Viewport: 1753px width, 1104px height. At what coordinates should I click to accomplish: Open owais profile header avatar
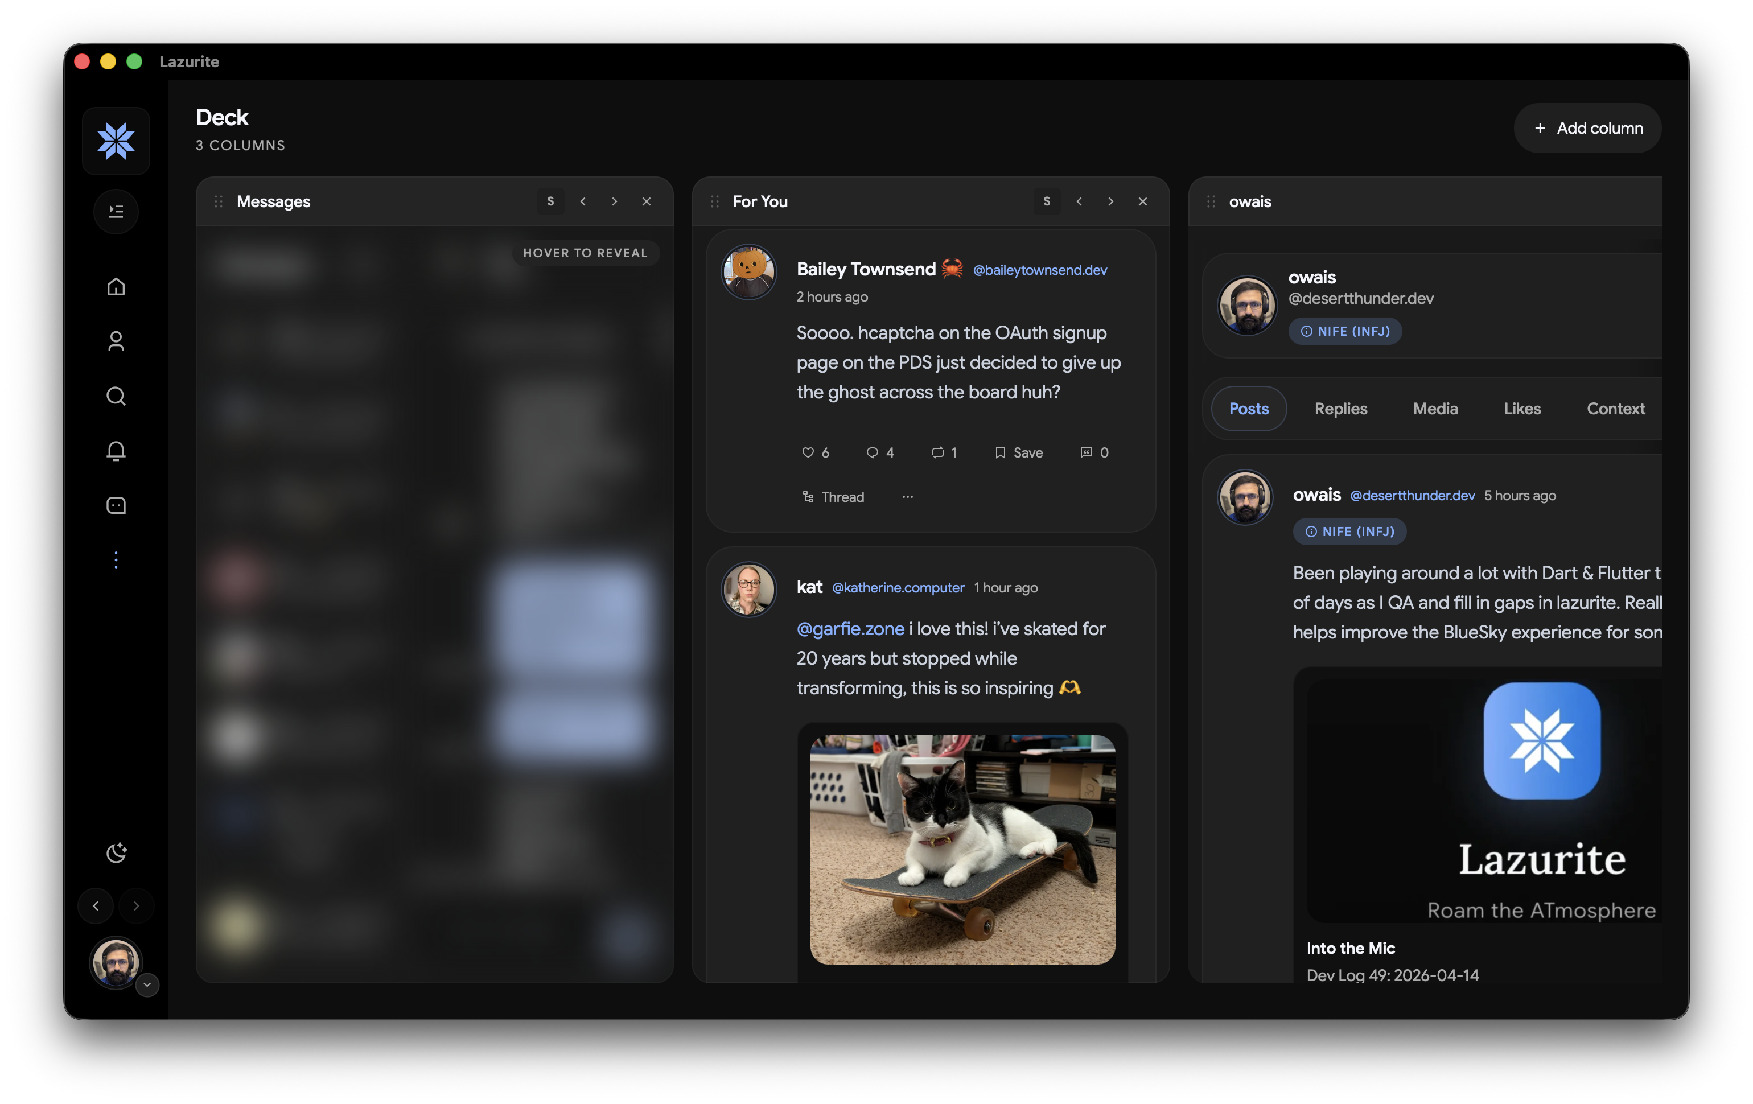click(x=1247, y=305)
